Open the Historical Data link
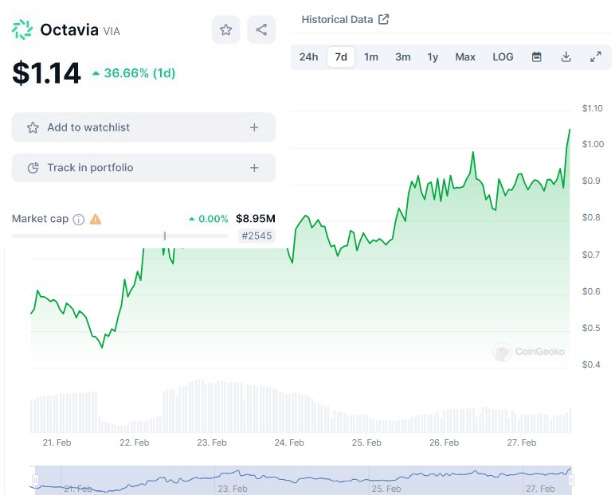Image resolution: width=615 pixels, height=495 pixels. (x=345, y=19)
